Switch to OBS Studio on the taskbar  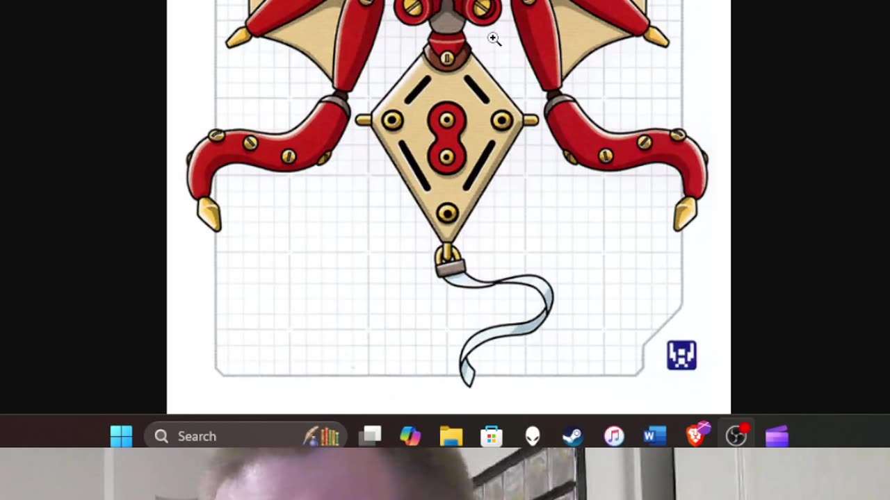[x=736, y=435]
